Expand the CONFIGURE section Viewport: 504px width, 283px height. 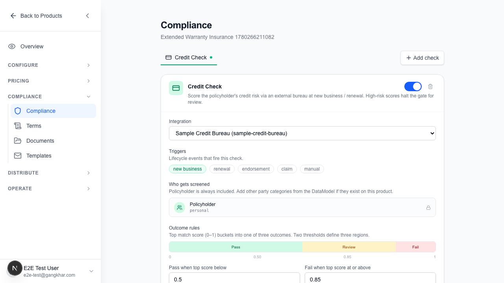tap(50, 65)
